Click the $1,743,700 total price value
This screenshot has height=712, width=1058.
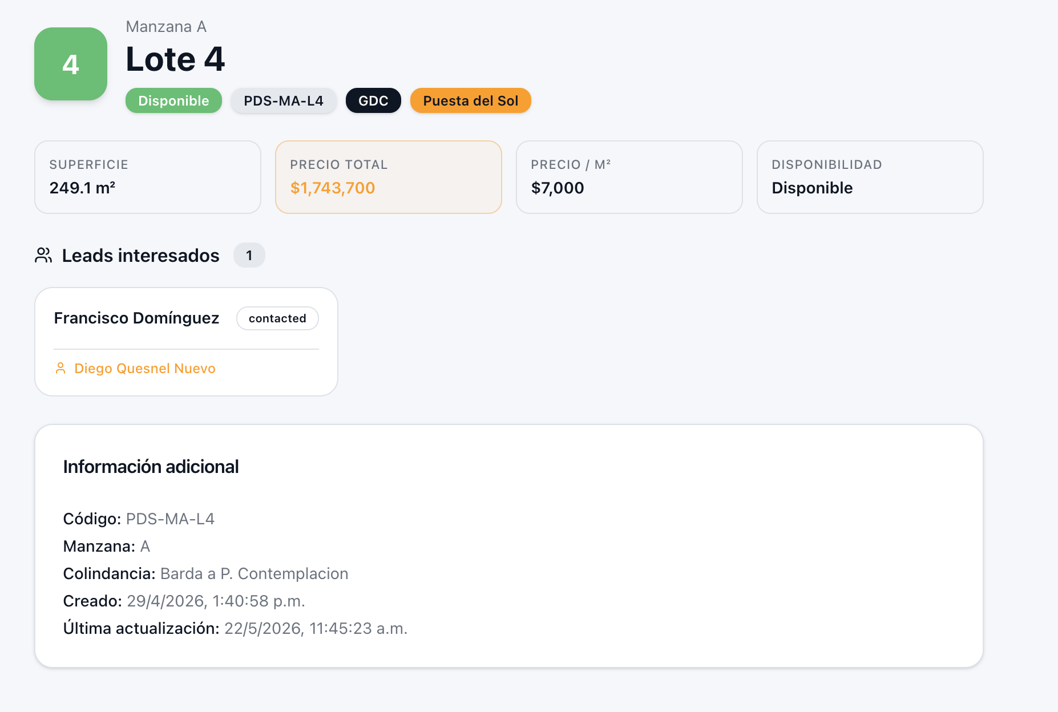click(333, 188)
